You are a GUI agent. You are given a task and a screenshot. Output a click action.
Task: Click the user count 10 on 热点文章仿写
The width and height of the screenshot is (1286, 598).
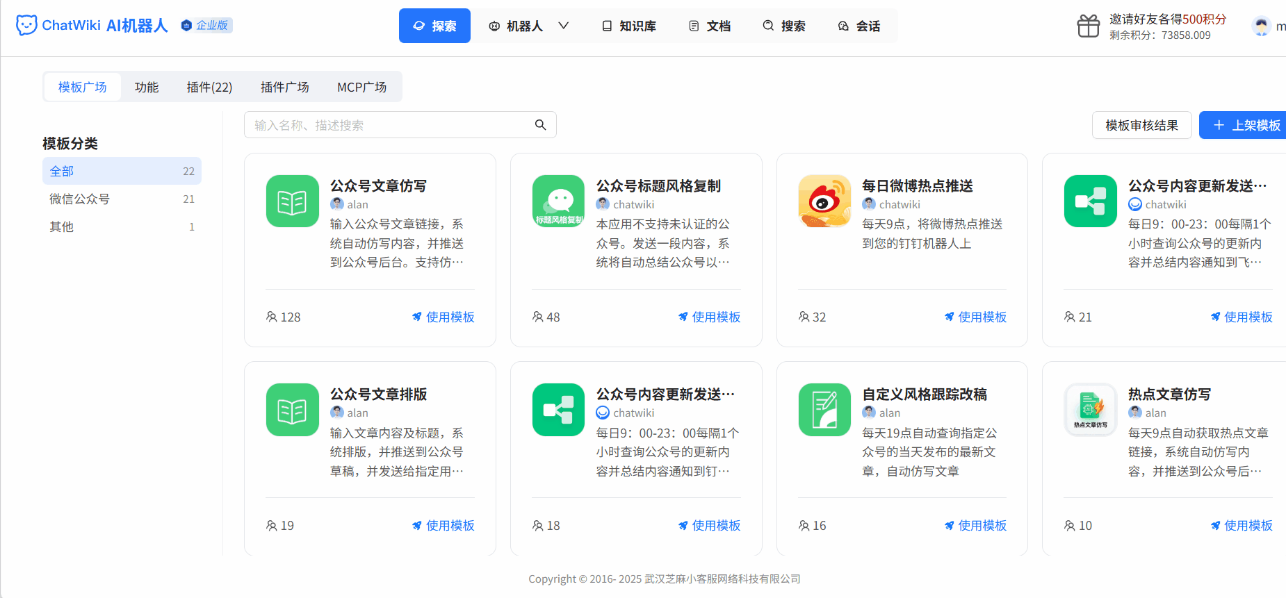pyautogui.click(x=1078, y=526)
